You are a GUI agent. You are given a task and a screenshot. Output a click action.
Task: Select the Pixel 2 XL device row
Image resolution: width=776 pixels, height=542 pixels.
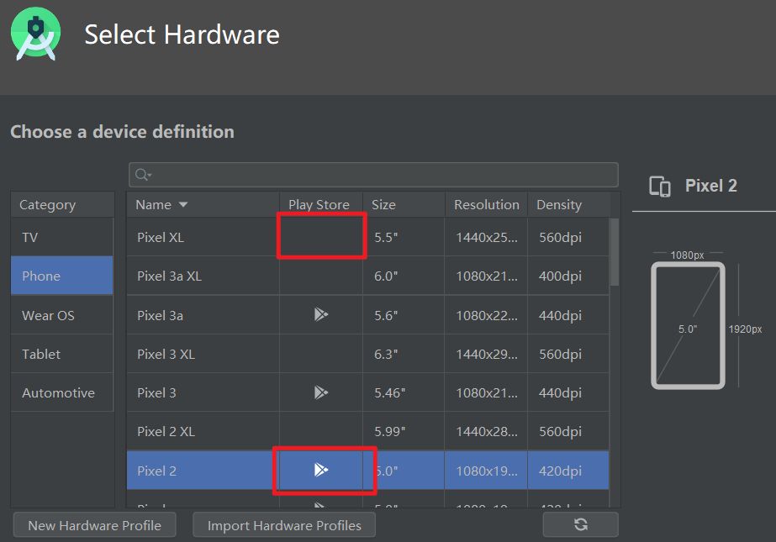point(367,431)
